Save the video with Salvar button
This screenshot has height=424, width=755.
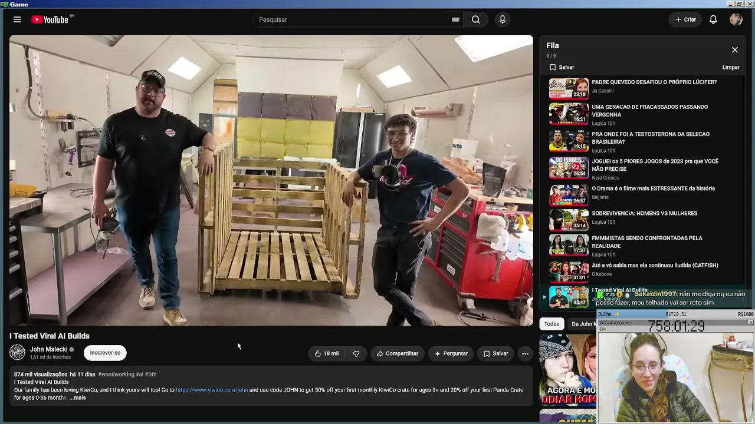pos(495,353)
